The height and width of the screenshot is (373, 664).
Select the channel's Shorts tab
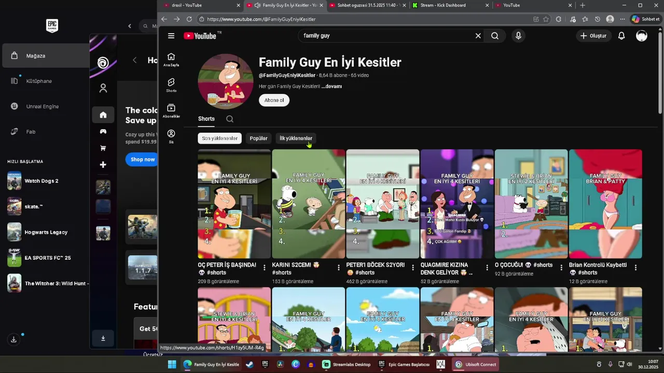206,119
